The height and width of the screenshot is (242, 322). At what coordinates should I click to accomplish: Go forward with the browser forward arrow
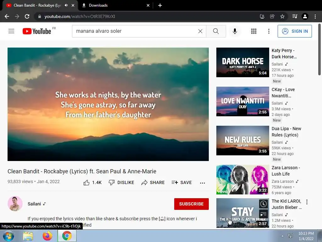click(17, 16)
